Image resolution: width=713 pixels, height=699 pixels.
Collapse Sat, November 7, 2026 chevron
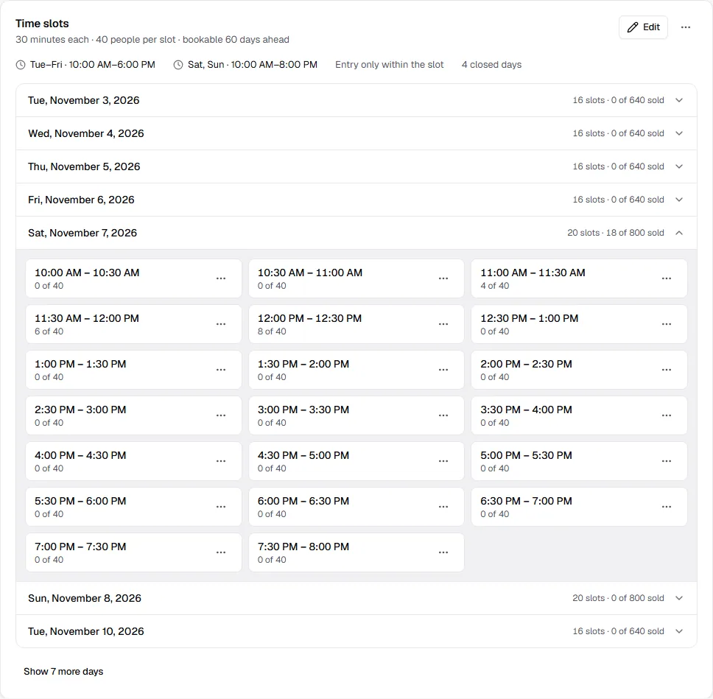(679, 233)
